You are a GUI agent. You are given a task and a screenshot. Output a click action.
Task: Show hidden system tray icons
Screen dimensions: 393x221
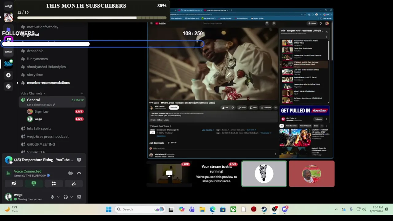pos(336,209)
